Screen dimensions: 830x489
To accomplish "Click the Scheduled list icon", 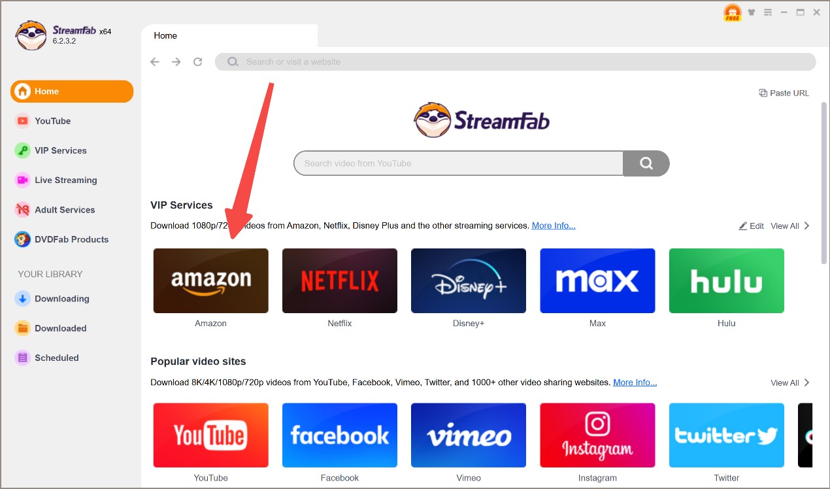I will point(23,358).
